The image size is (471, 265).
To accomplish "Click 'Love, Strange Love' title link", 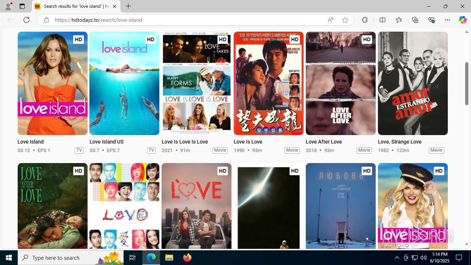I will 400,142.
